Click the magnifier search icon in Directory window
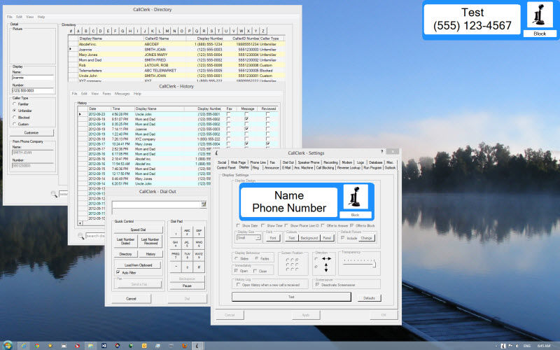 tap(54, 193)
